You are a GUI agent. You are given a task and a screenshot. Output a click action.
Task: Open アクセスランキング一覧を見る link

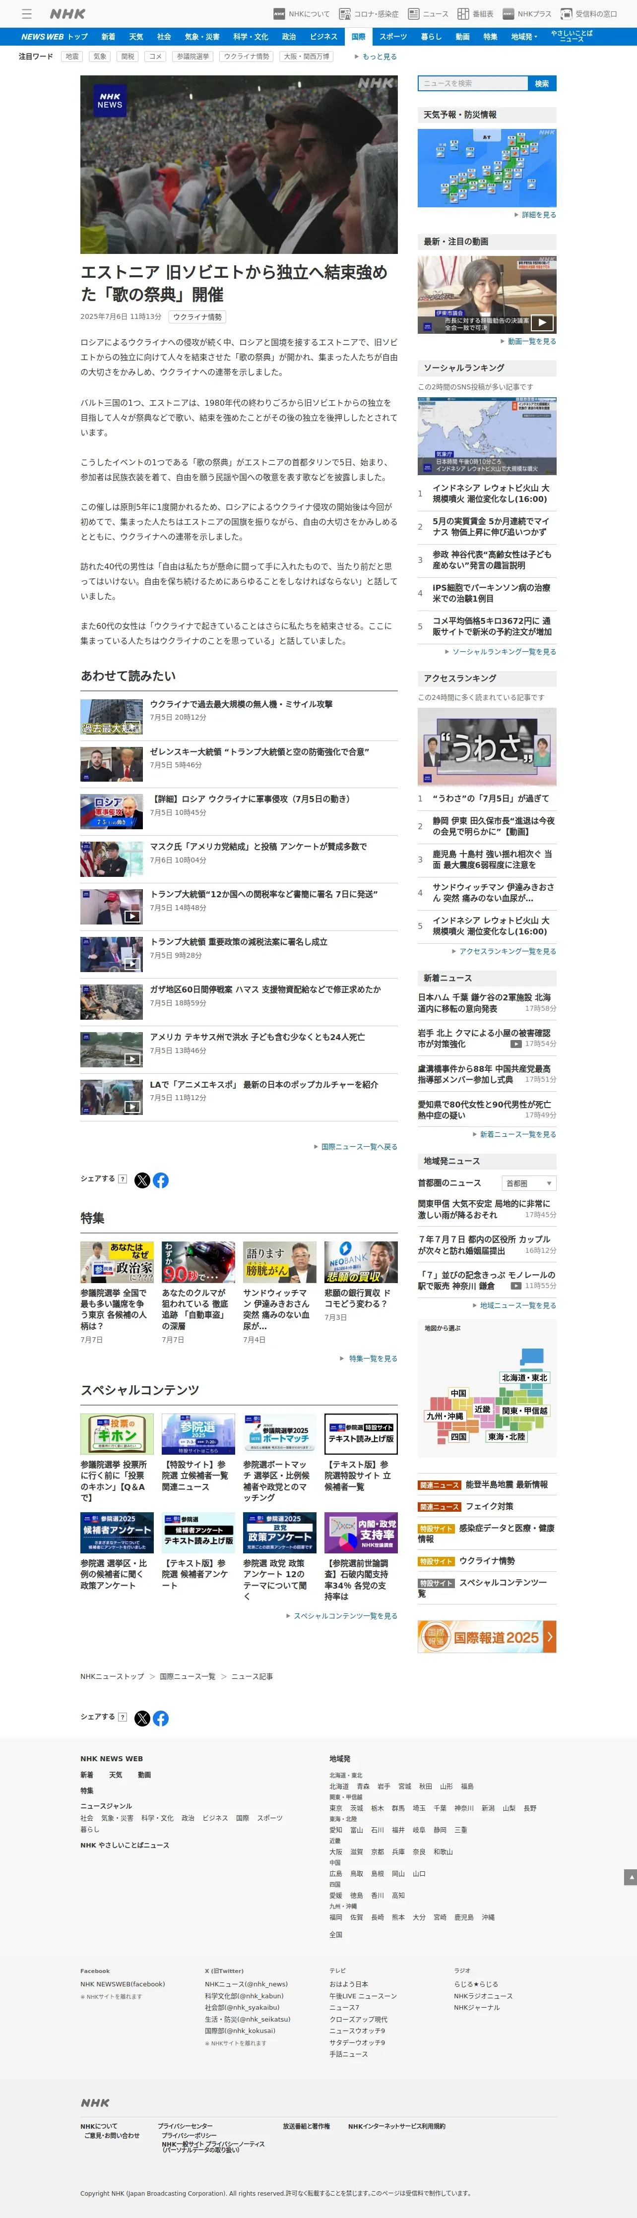coord(504,951)
